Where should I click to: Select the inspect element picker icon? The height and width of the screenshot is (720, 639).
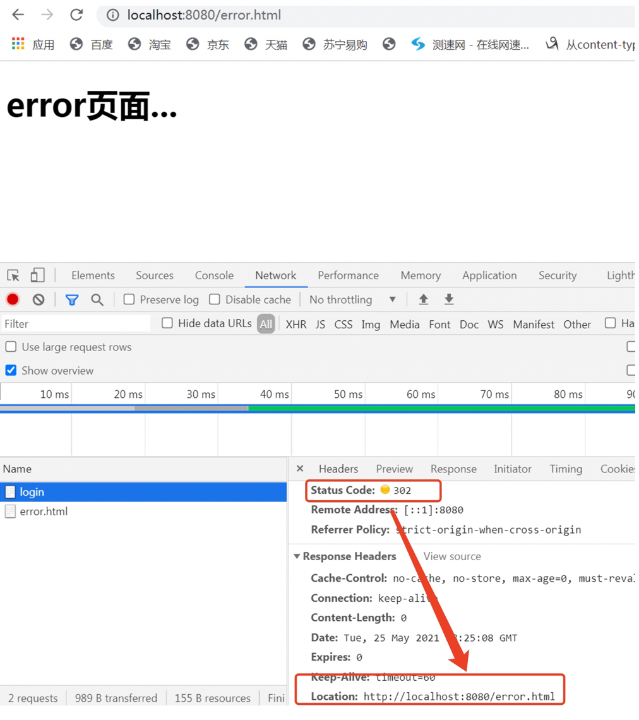(13, 275)
